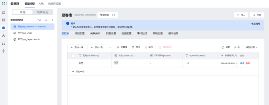Click the hash icon in 数据标识 column header
Viewport: 269px width, 105px height.
click(222, 56)
